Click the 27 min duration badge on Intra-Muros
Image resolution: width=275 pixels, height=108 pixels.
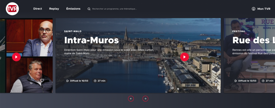point(100,81)
